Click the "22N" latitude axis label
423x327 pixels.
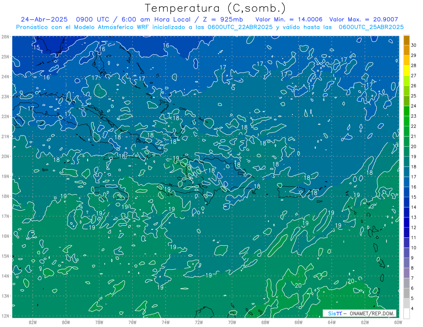point(5,116)
